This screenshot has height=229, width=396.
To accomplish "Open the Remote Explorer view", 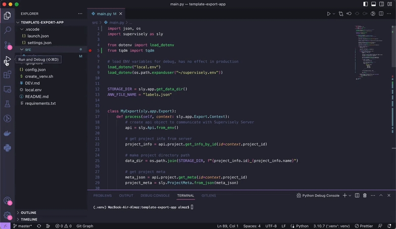I will point(7,89).
